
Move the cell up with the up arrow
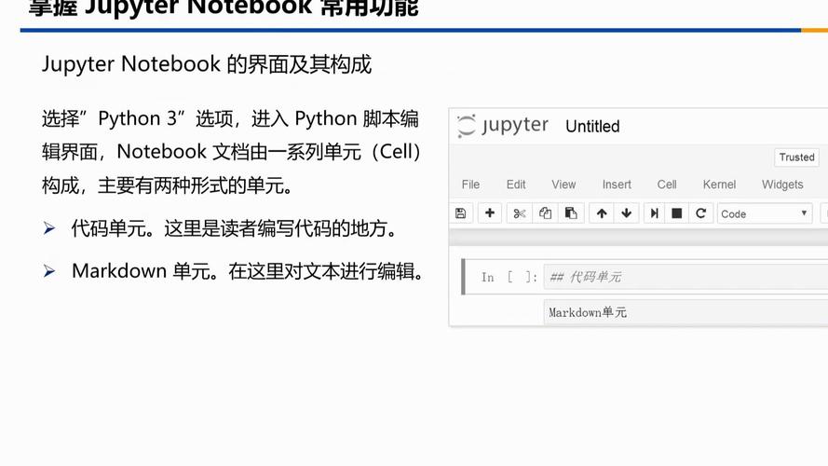coord(602,213)
